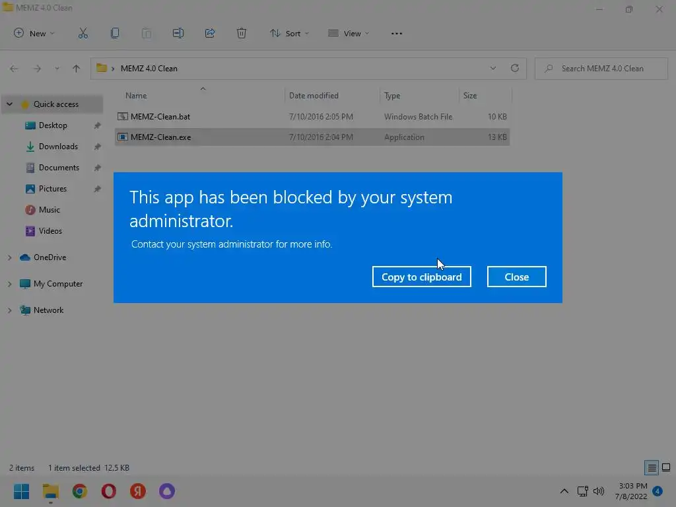This screenshot has width=676, height=507.
Task: Click MEMZ 4.0 Clean breadcrumb in address bar
Action: coord(149,69)
